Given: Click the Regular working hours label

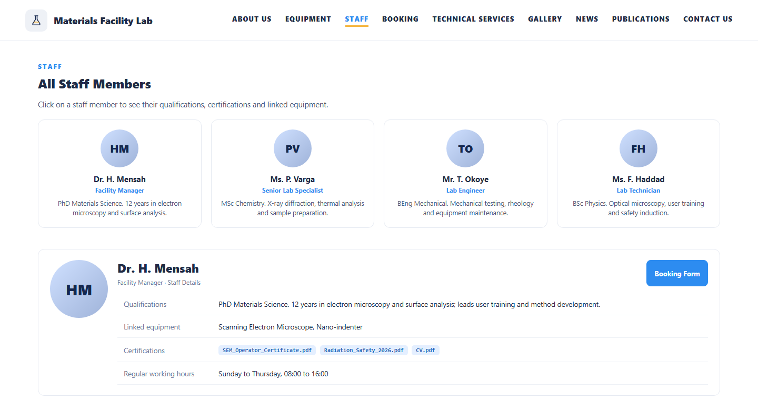Looking at the screenshot, I should pyautogui.click(x=159, y=374).
